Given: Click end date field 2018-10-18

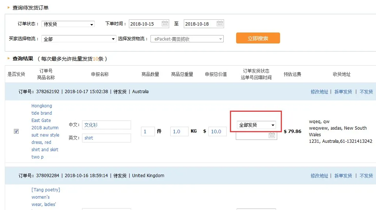Looking at the screenshot, I should [x=204, y=24].
